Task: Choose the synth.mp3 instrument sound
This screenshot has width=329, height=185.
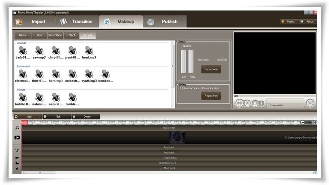Action: tap(89, 76)
